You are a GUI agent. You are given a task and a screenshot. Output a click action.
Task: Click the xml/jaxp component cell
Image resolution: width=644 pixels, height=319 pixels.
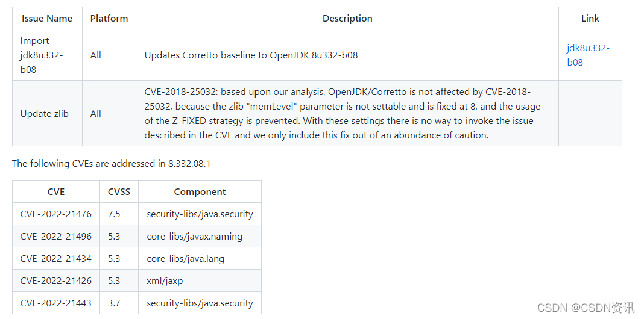click(165, 280)
